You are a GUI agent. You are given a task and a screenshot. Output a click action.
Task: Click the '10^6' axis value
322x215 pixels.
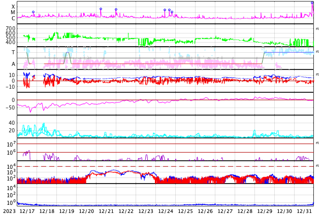[11, 153]
